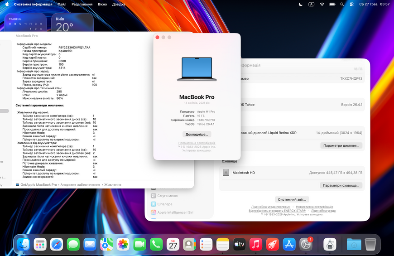The image size is (394, 256).
Task: Click Живлення in the path bar
Action: [x=113, y=184]
